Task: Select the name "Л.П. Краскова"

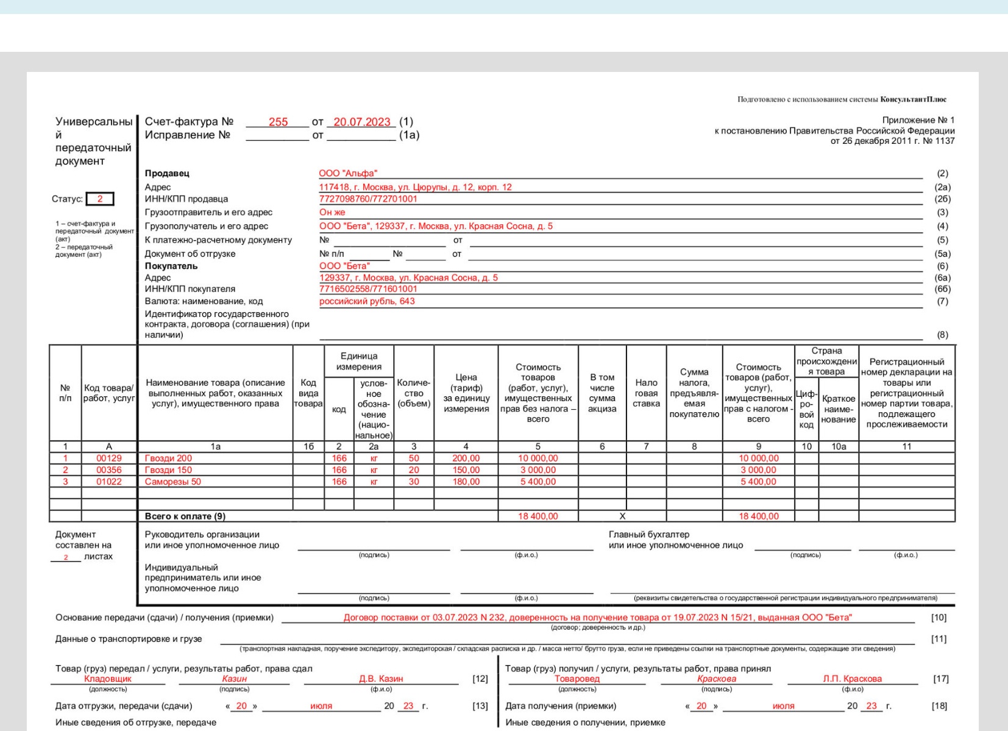Action: pyautogui.click(x=852, y=679)
